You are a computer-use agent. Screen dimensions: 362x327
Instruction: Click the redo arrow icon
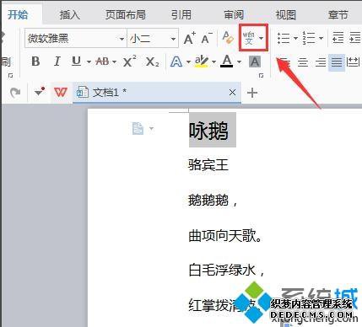click(15, 93)
